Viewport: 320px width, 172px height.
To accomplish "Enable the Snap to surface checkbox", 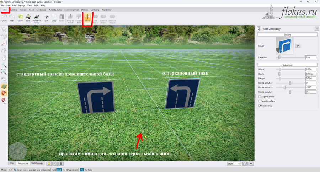I will tap(260, 101).
